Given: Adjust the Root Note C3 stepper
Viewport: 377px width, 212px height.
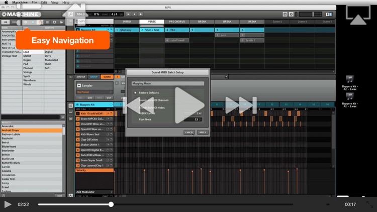Looking at the screenshot, I should (193, 120).
